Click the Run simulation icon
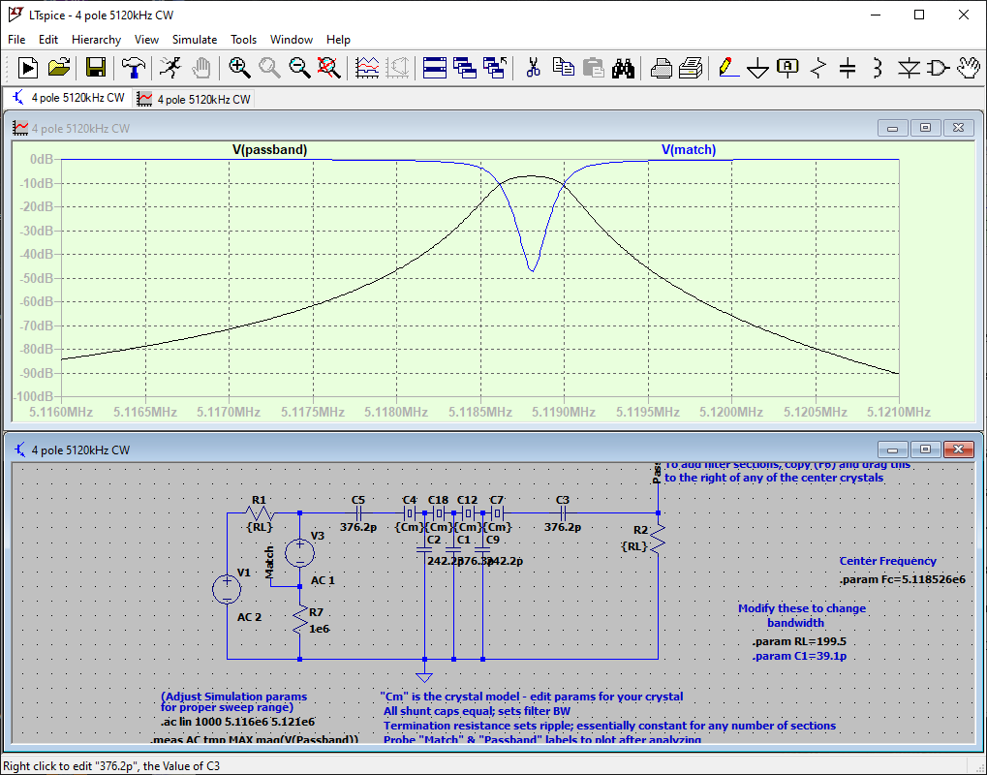This screenshot has width=987, height=775. coord(27,68)
